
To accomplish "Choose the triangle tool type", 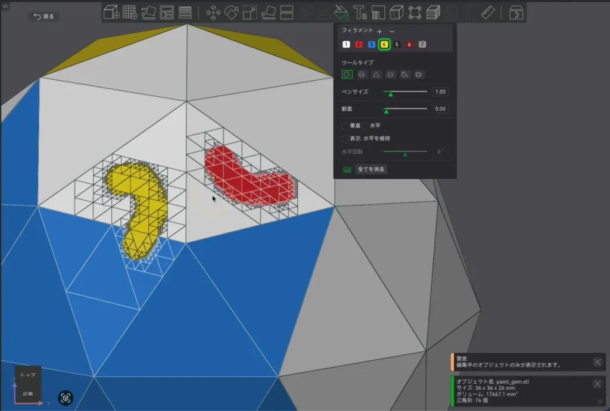I will 376,74.
